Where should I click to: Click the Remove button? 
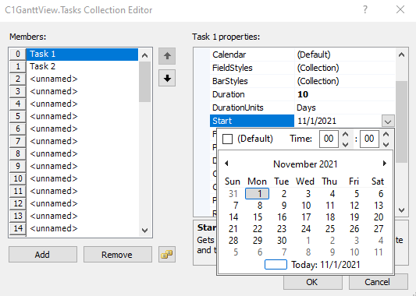118,255
